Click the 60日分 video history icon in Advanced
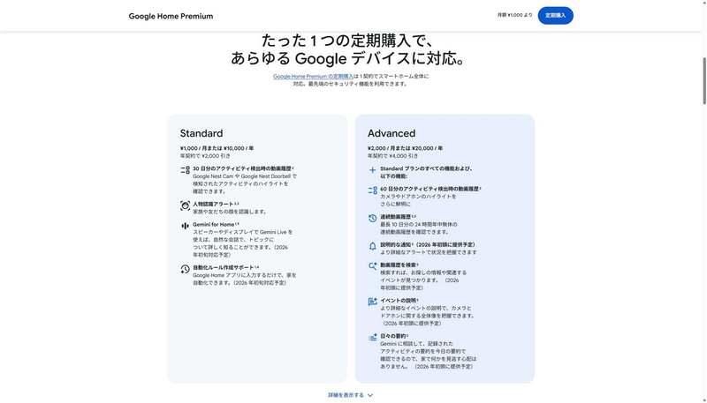This screenshot has width=707, height=403. pyautogui.click(x=372, y=190)
